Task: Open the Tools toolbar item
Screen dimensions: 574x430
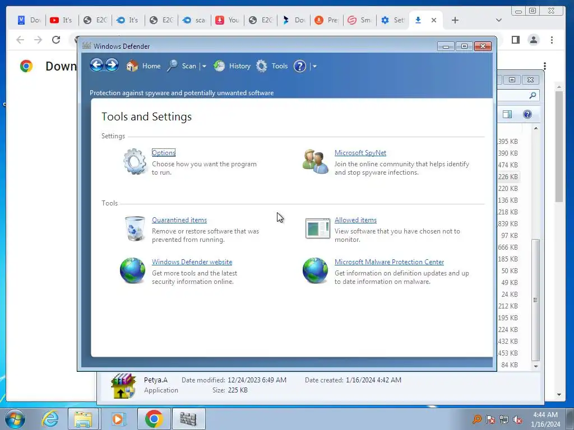Action: click(272, 66)
